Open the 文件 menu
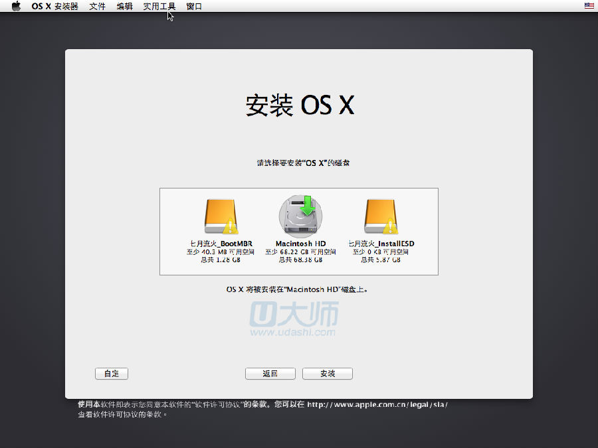This screenshot has width=598, height=448. pos(98,7)
